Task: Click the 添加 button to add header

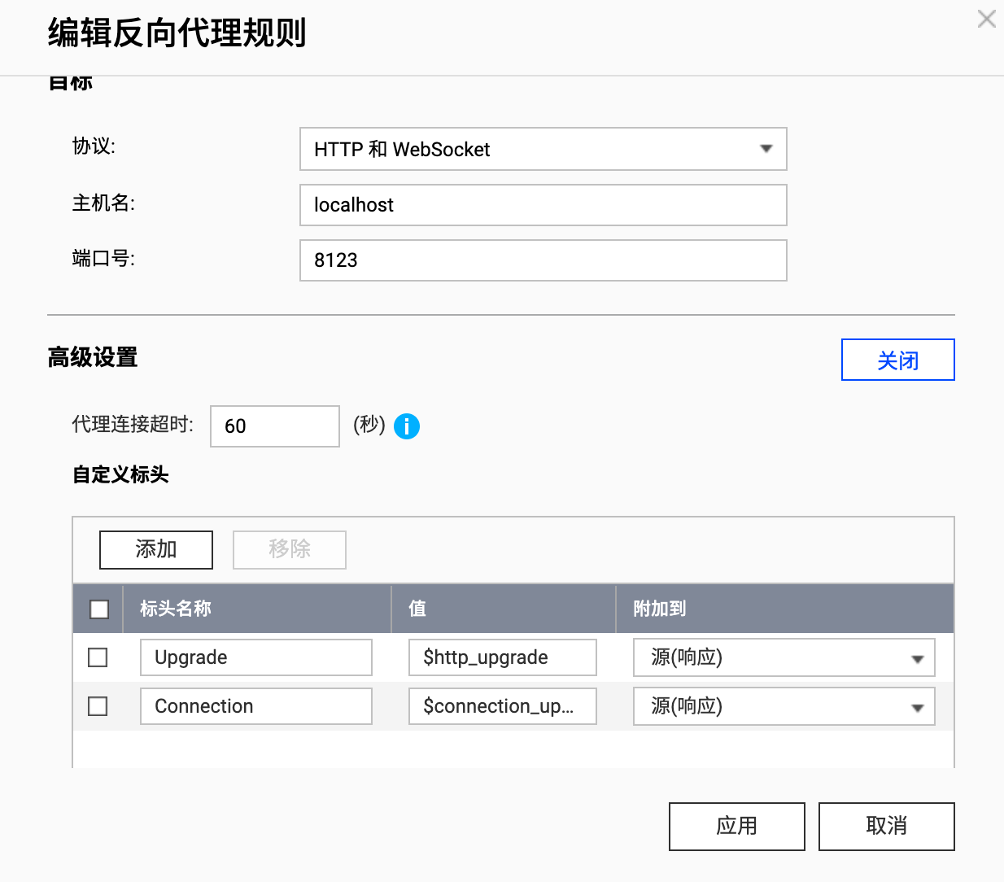Action: tap(156, 549)
